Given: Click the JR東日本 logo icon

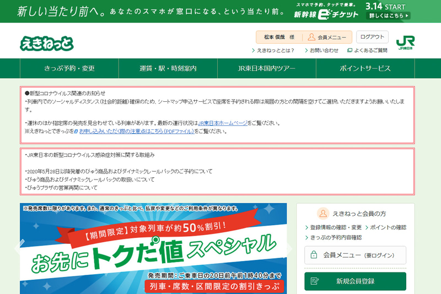Looking at the screenshot, I should point(405,42).
